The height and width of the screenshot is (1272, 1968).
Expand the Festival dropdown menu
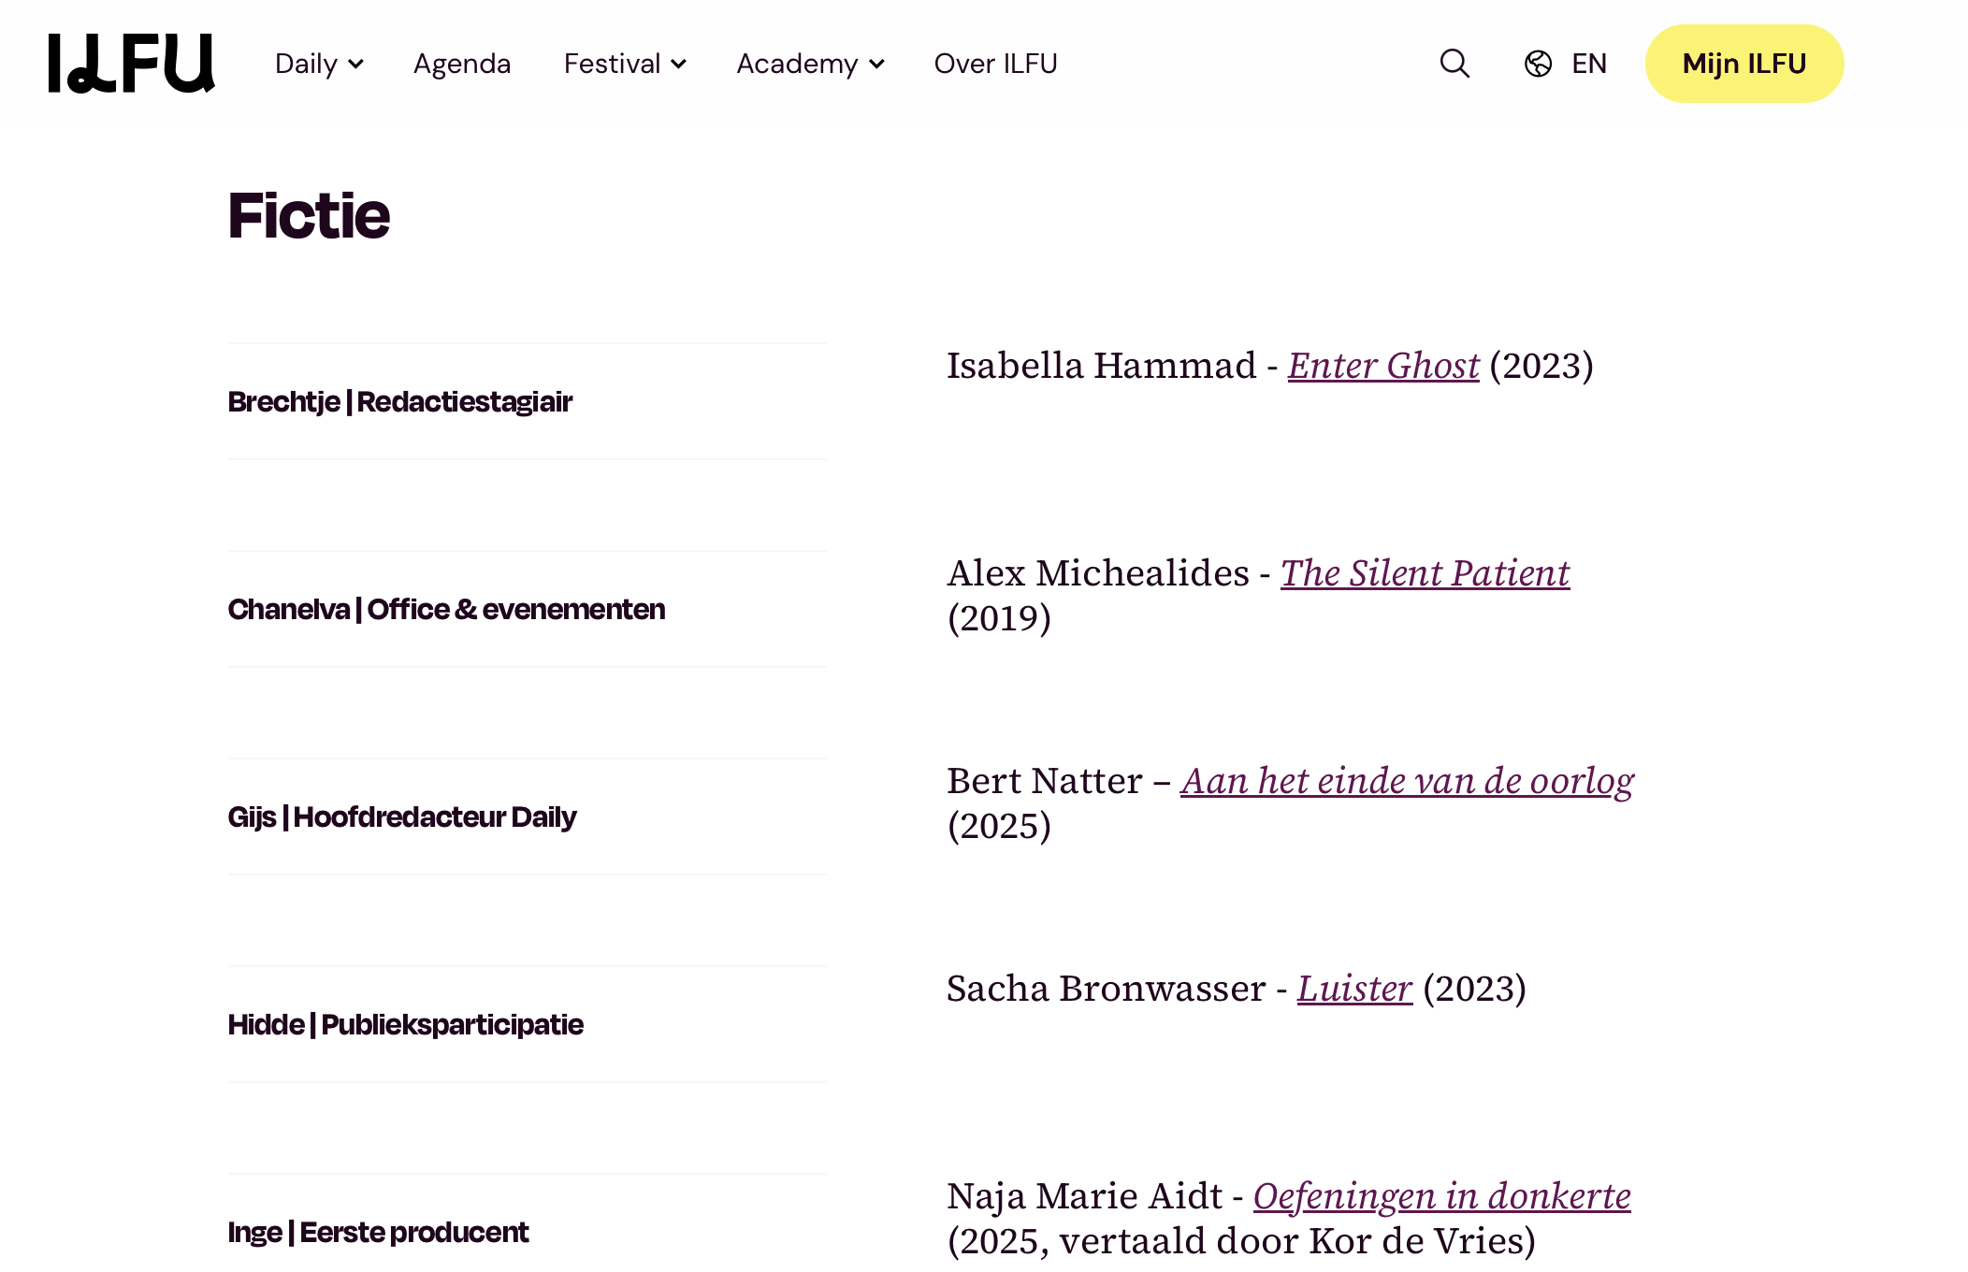[625, 64]
